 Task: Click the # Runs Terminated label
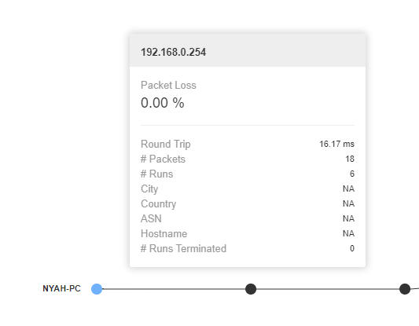184,248
